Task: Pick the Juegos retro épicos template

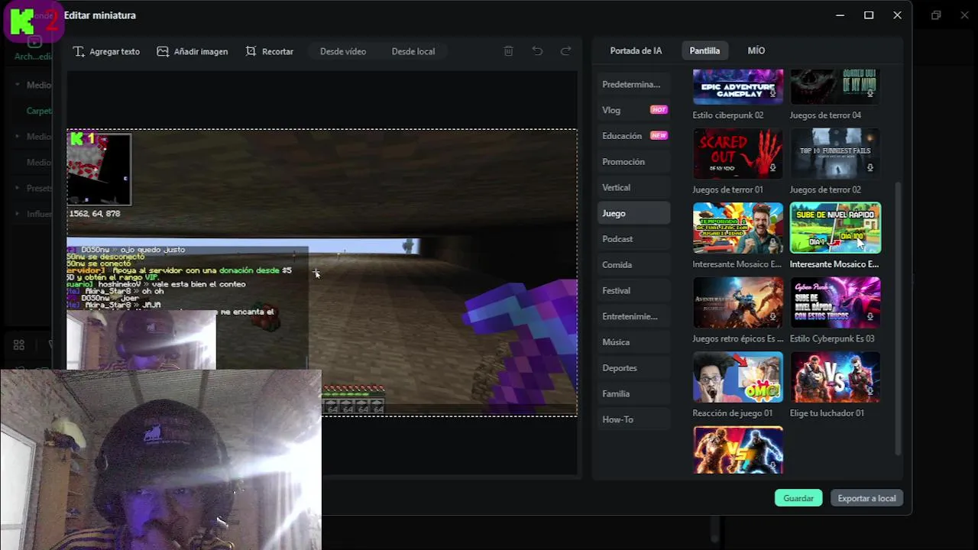Action: (737, 302)
